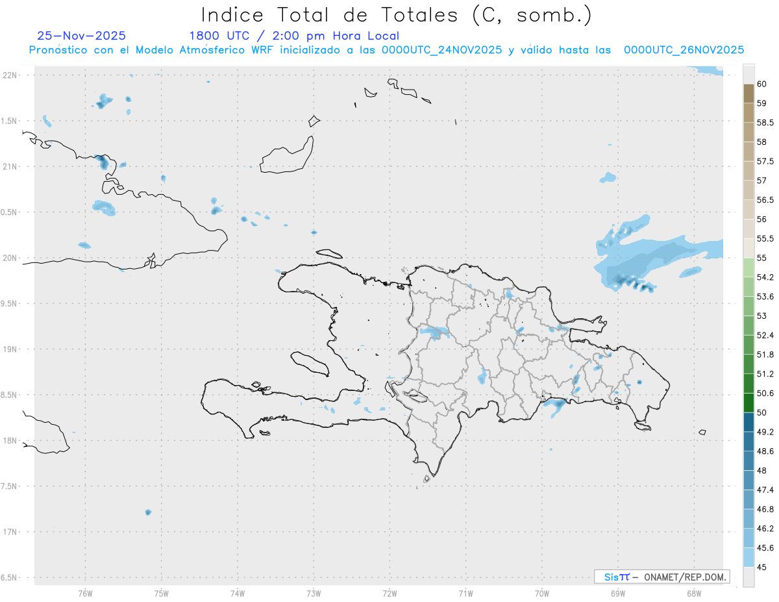Click the colorbar value '46.2'
This screenshot has width=779, height=602.
click(x=765, y=529)
